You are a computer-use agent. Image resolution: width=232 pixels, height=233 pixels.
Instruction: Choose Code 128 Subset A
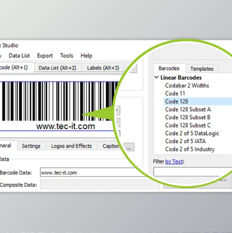(188, 110)
